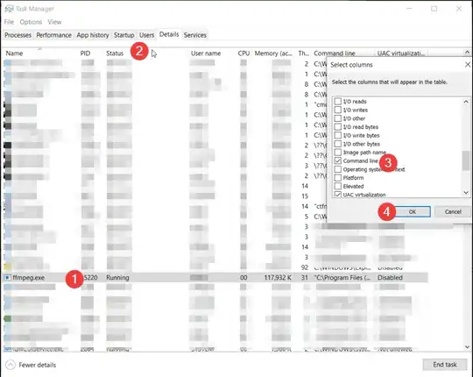Open the Options menu

(x=31, y=22)
